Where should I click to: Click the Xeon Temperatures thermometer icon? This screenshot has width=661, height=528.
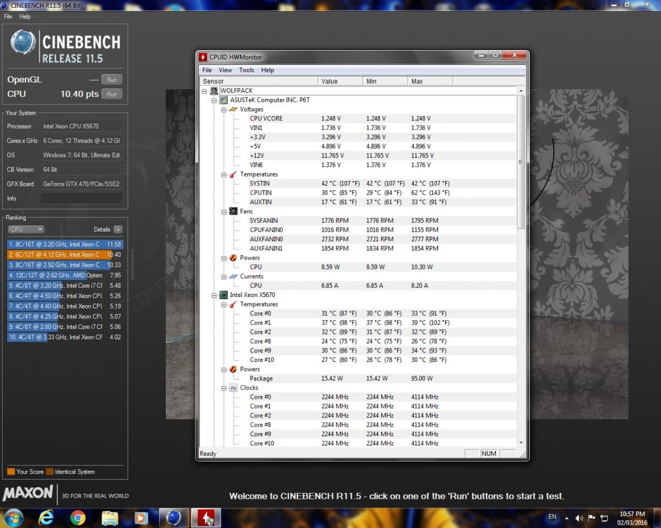233,304
